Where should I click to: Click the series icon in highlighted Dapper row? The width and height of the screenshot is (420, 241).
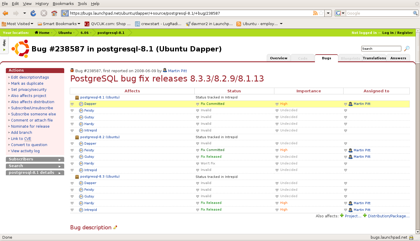point(81,104)
